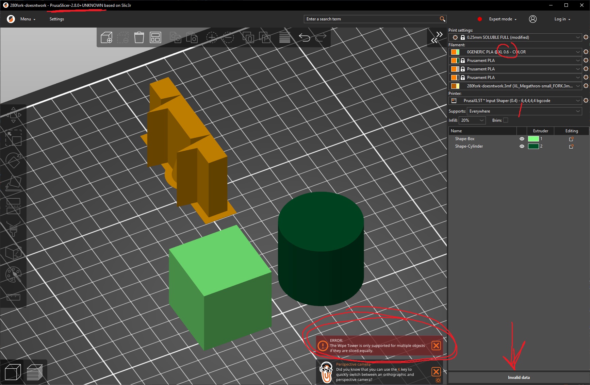Click Shape-Cylinder dark green extruder swatch
This screenshot has width=590, height=385.
[x=533, y=146]
